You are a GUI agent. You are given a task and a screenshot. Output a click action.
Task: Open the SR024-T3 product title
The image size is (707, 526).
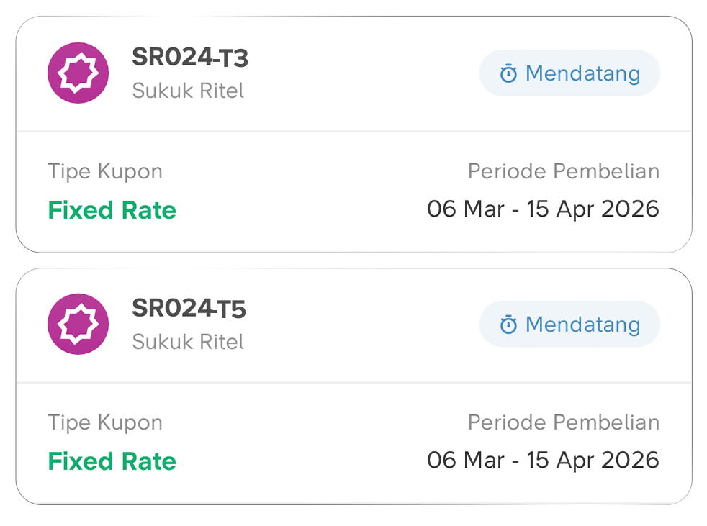point(189,58)
